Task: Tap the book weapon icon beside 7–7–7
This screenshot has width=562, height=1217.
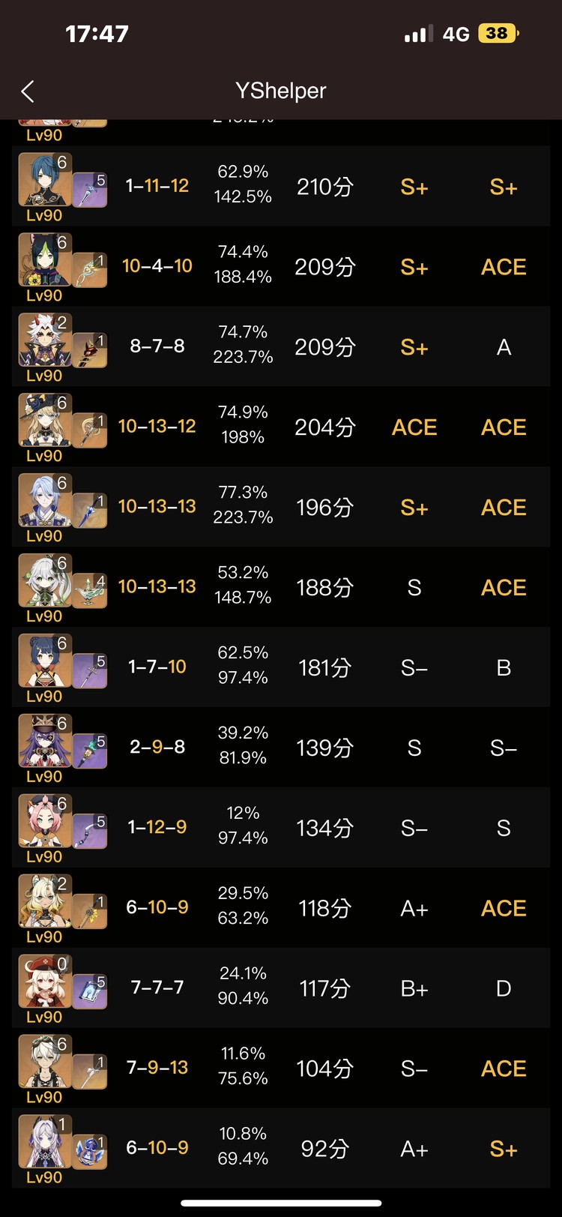Action: tap(90, 991)
